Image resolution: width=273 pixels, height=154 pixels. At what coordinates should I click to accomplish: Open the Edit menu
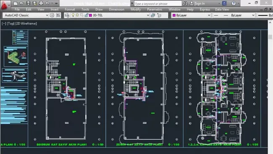pyautogui.click(x=29, y=9)
